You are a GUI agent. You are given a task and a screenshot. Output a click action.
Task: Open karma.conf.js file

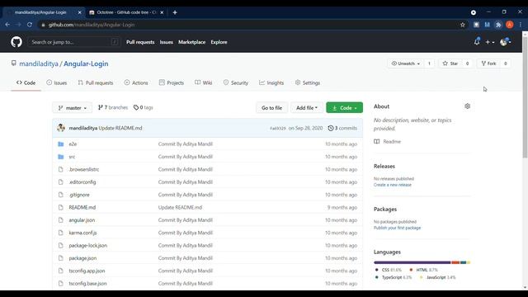tap(82, 233)
